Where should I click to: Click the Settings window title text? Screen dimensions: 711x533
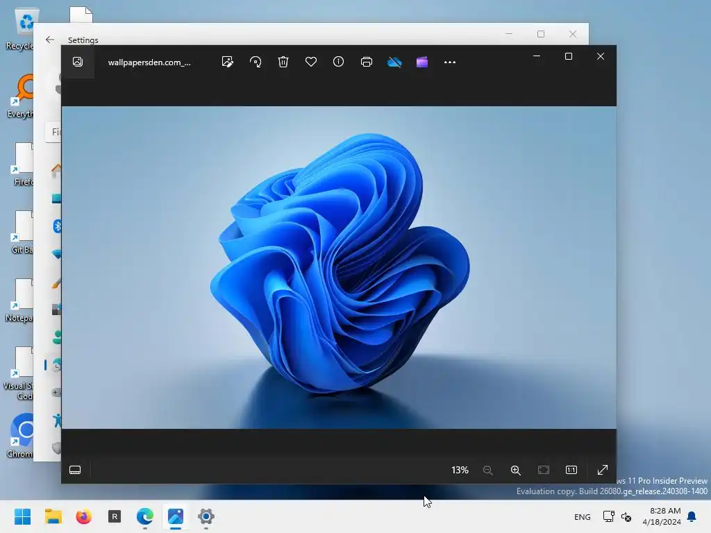[x=83, y=40]
